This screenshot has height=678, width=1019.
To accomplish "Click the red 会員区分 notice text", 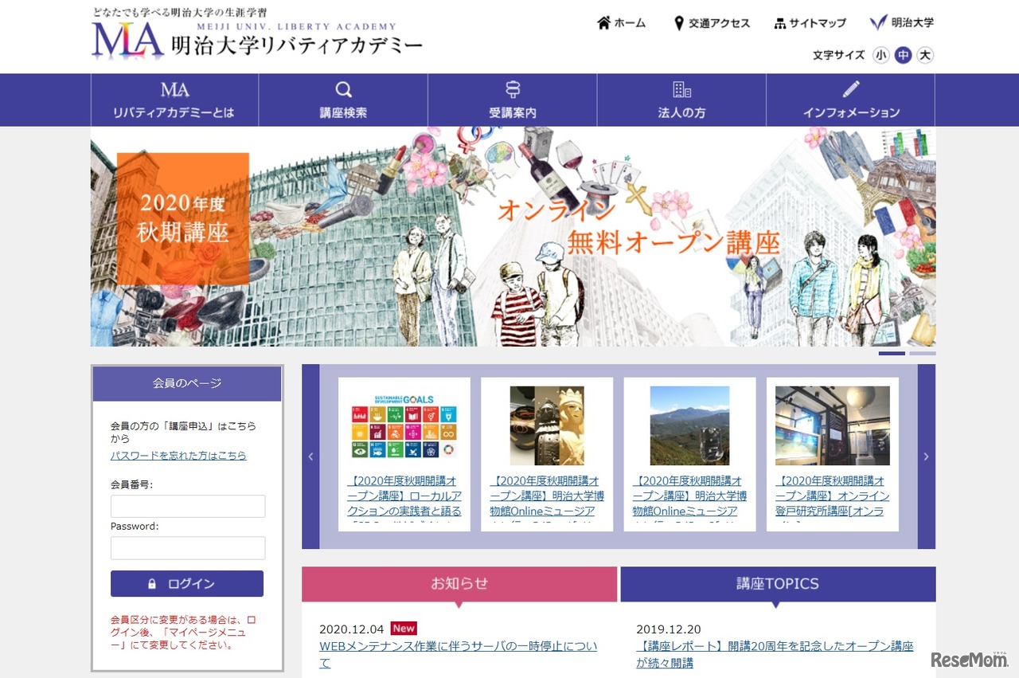I will pos(183,632).
